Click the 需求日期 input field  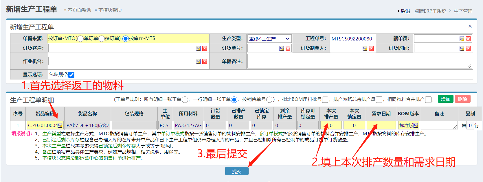tap(381, 125)
